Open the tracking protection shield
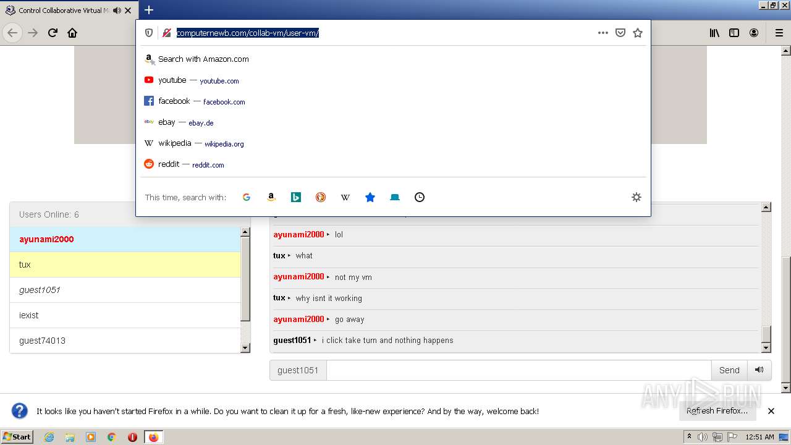The width and height of the screenshot is (791, 445). coord(149,33)
